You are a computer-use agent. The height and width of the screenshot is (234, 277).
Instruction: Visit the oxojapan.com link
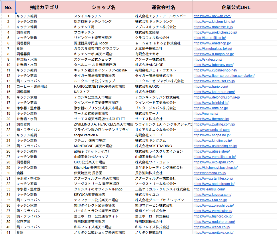214,162
